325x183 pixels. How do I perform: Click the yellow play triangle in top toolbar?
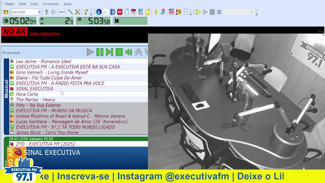(198, 12)
